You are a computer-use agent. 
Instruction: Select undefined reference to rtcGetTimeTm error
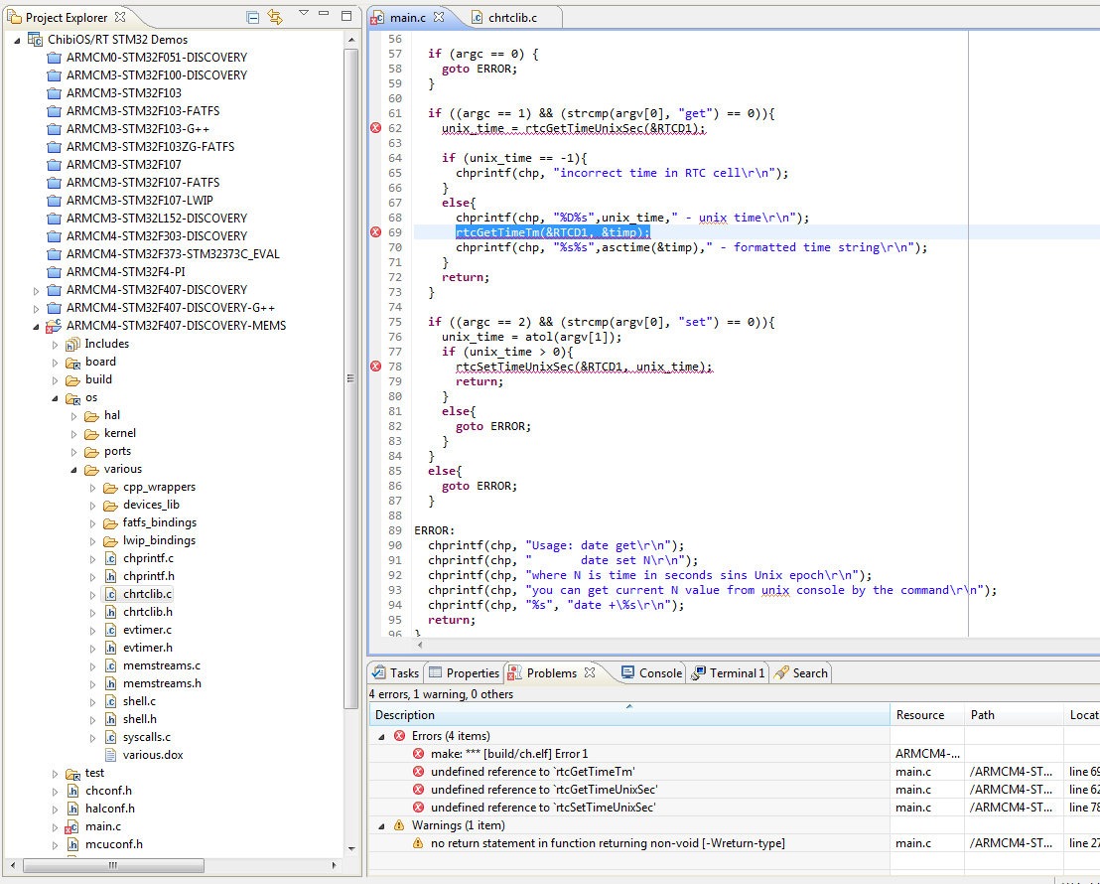[533, 772]
